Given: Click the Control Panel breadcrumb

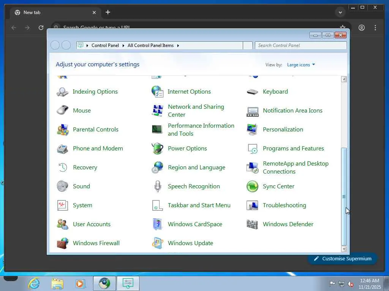Looking at the screenshot, I should coord(105,45).
